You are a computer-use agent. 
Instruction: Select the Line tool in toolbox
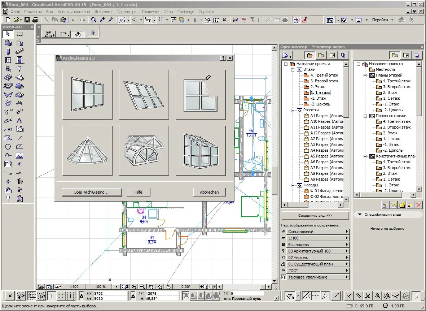pyautogui.click(x=19, y=138)
